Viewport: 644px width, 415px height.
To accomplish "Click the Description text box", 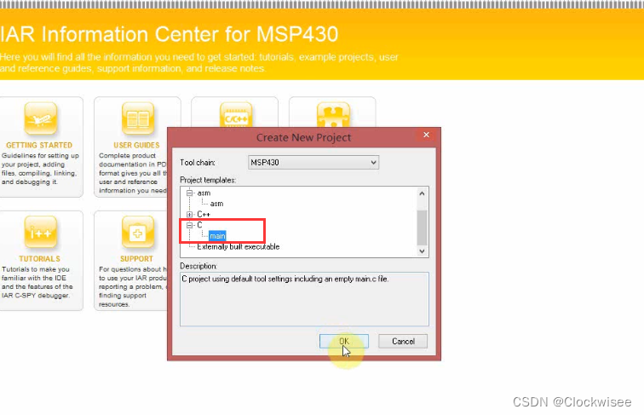I will [x=304, y=299].
